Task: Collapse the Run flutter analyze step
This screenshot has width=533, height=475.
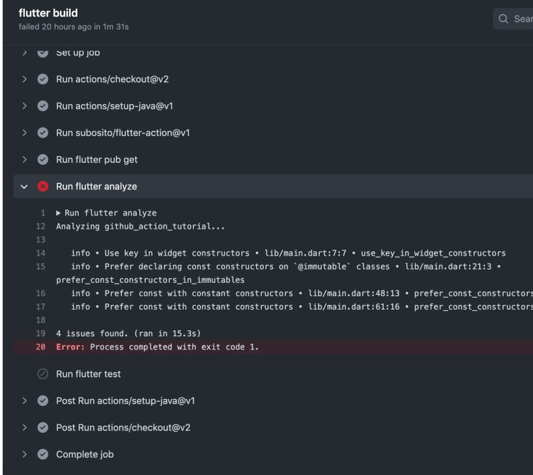Action: pyautogui.click(x=24, y=186)
